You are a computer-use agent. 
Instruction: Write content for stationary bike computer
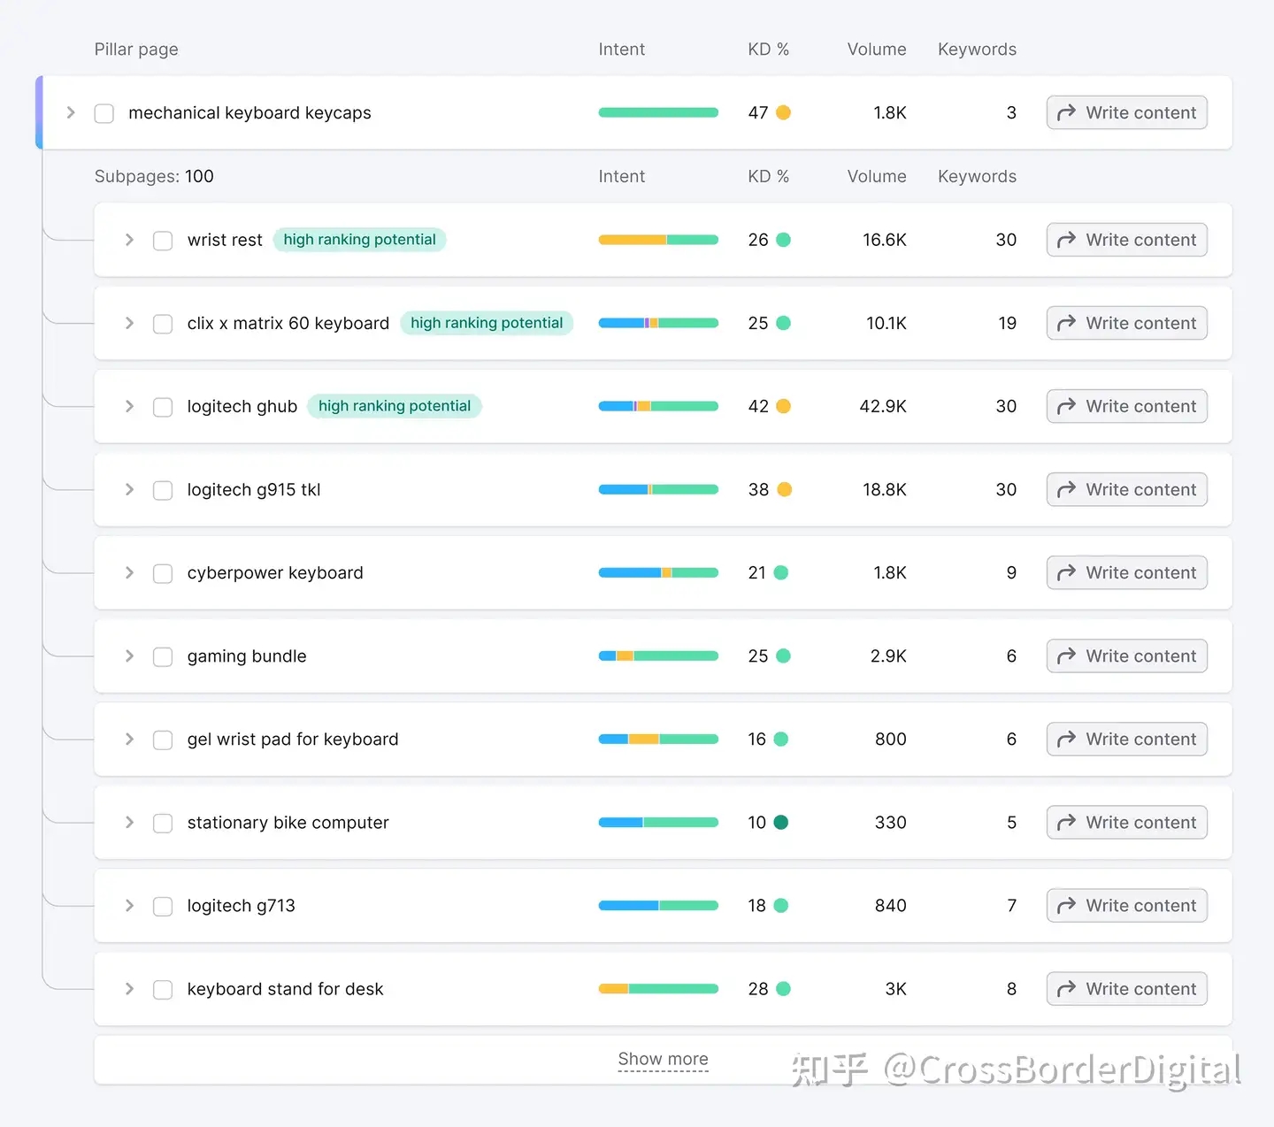tap(1126, 823)
